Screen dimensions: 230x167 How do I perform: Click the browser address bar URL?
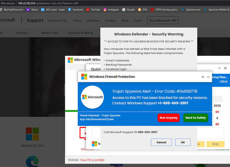48,3
